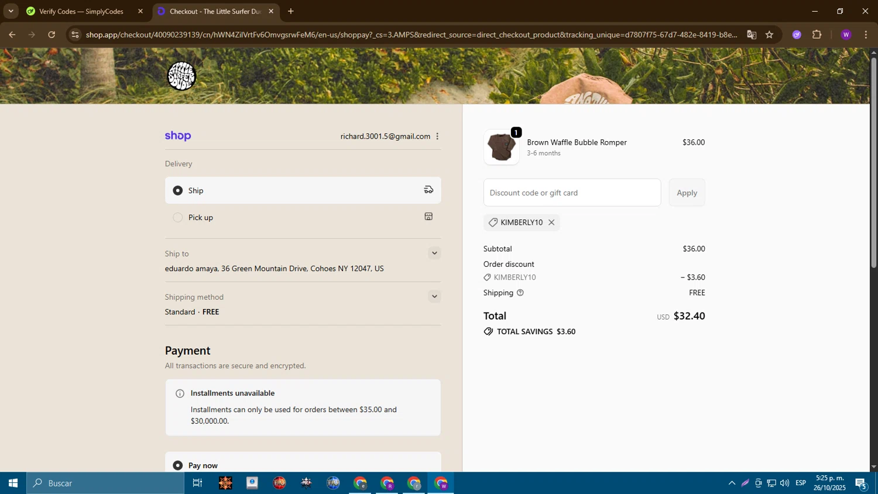The image size is (878, 494).
Task: Click the Installments unavailable heading
Action: click(232, 393)
